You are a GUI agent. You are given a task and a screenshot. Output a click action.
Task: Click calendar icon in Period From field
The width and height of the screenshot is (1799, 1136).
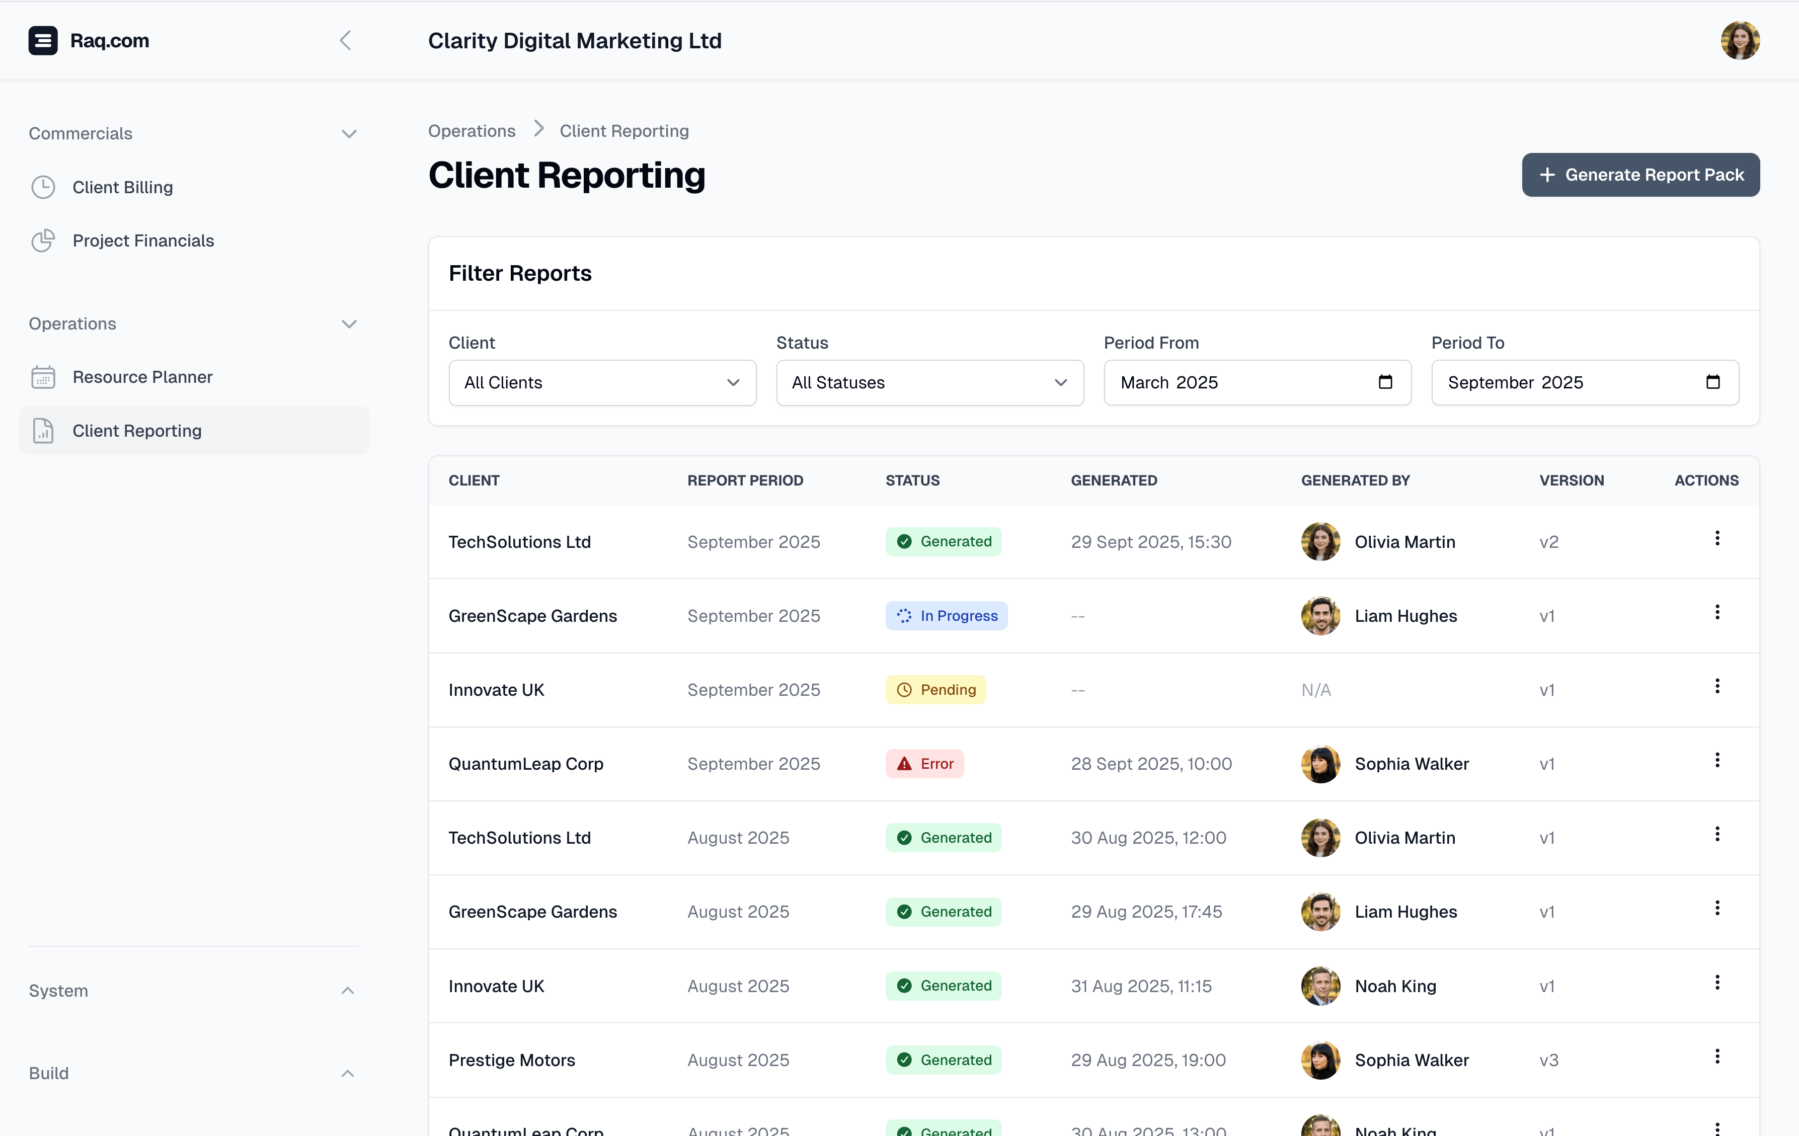point(1385,382)
